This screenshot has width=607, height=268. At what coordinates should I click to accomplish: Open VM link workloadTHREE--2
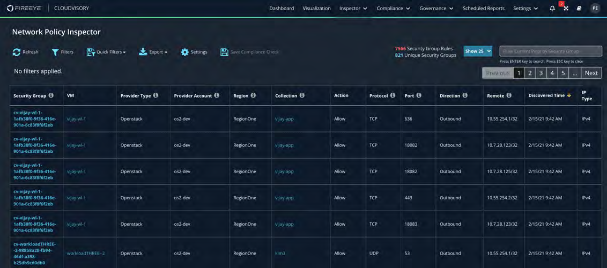point(86,254)
